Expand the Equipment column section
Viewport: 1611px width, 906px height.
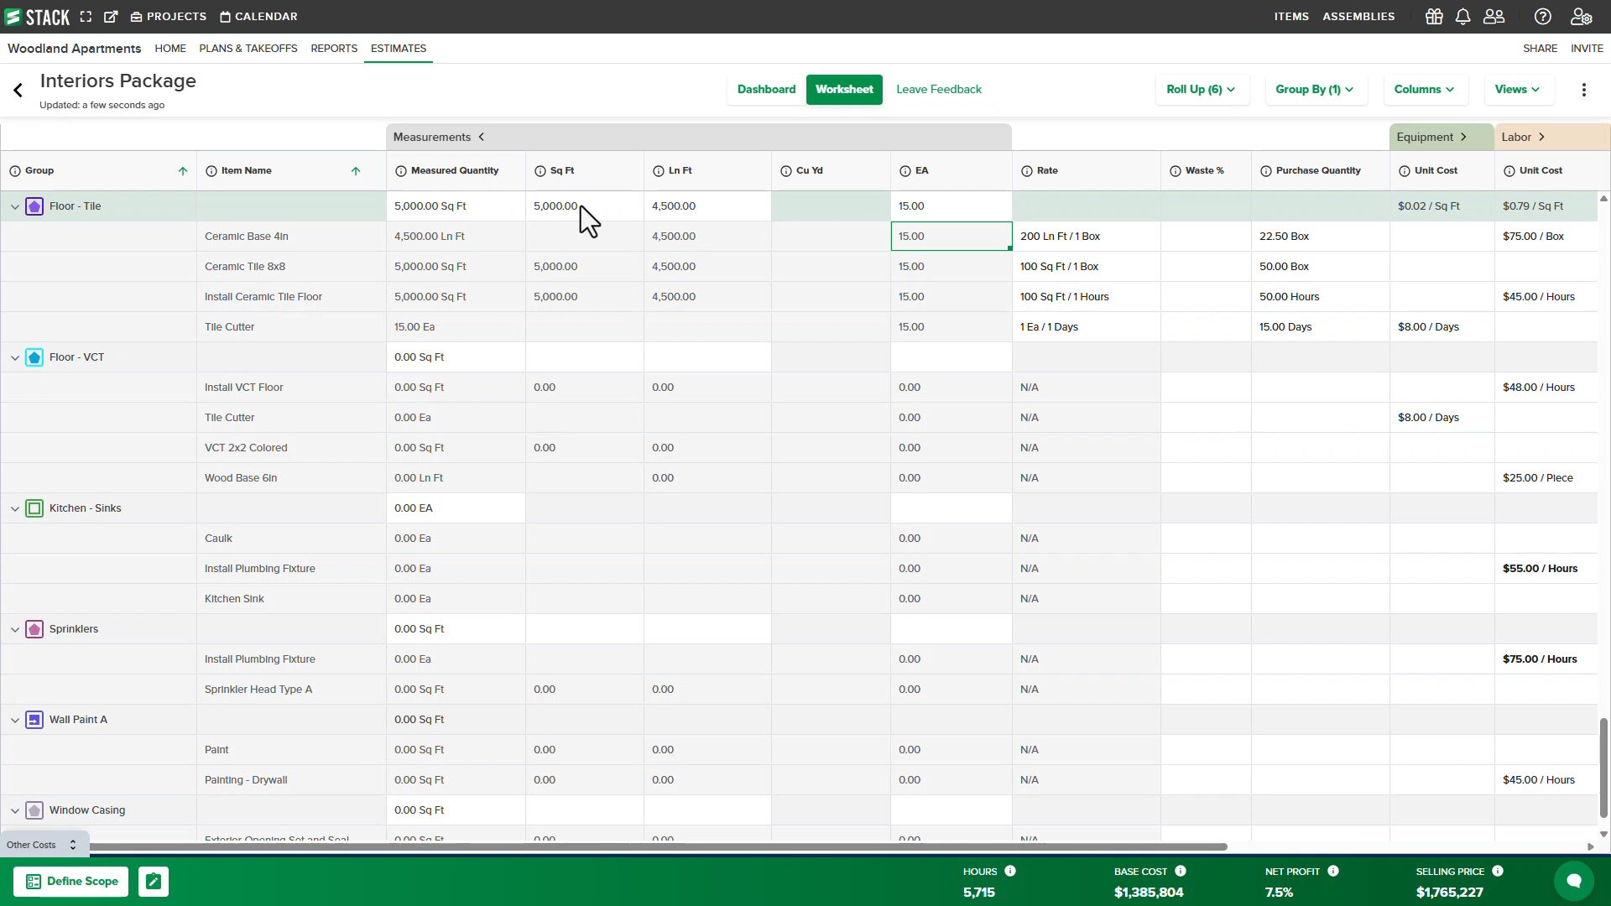click(1462, 137)
